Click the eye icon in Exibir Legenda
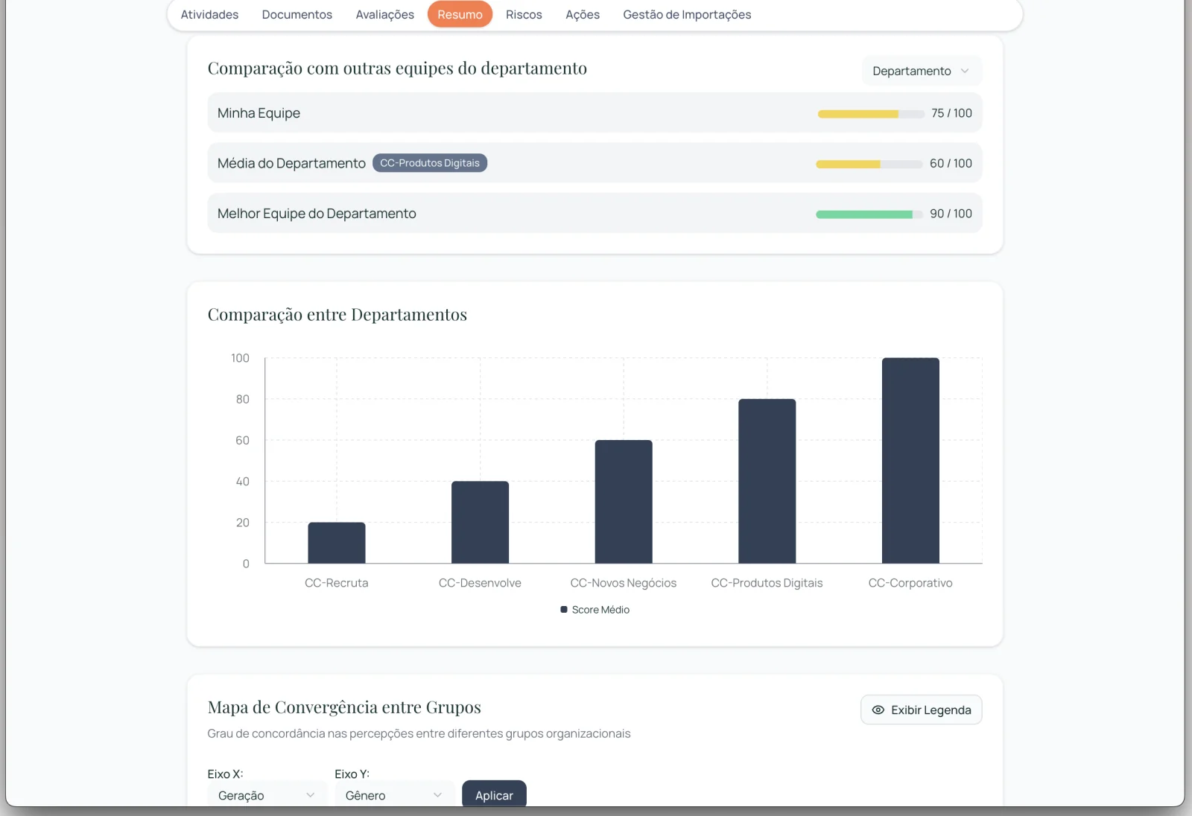Viewport: 1192px width, 816px height. [x=878, y=710]
